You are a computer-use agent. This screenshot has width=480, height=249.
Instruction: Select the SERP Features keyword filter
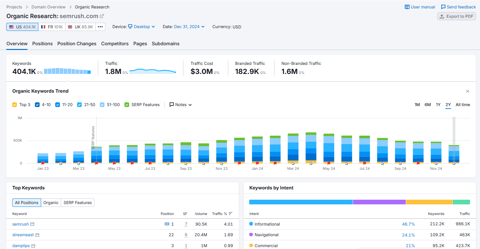click(x=78, y=203)
